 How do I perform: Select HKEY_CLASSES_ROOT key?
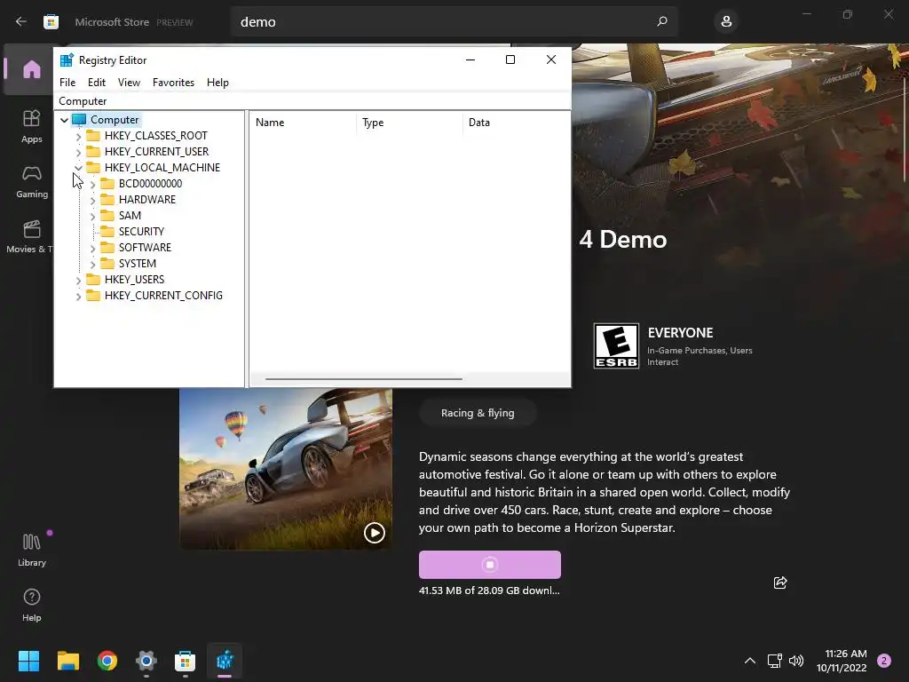(155, 136)
